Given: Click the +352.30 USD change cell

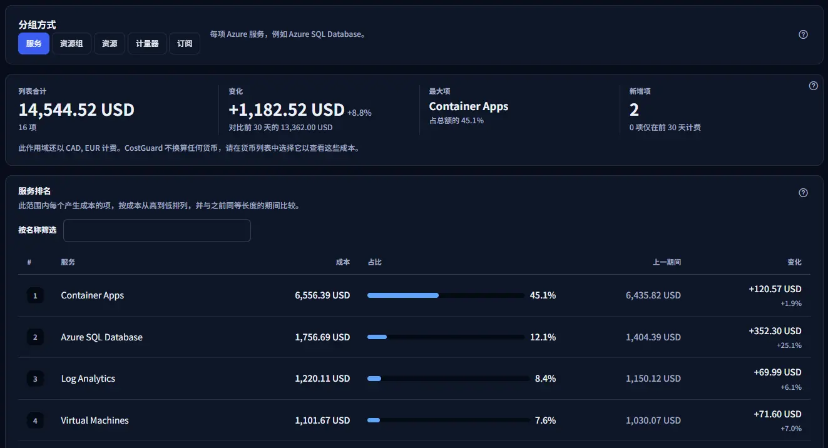Looking at the screenshot, I should (x=775, y=331).
